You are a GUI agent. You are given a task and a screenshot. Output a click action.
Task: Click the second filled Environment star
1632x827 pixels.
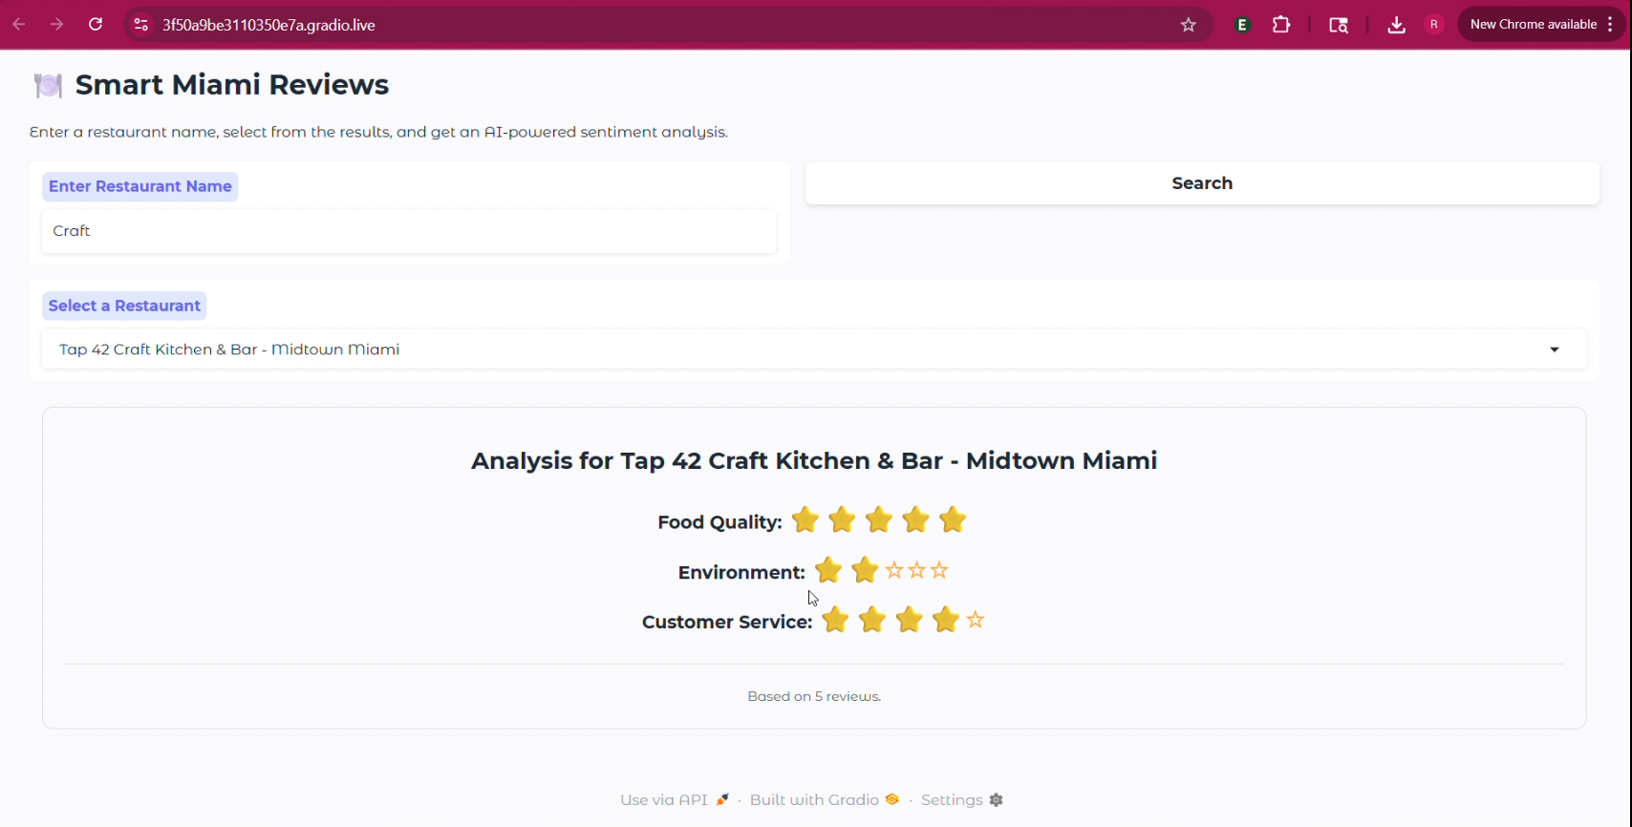click(x=865, y=570)
